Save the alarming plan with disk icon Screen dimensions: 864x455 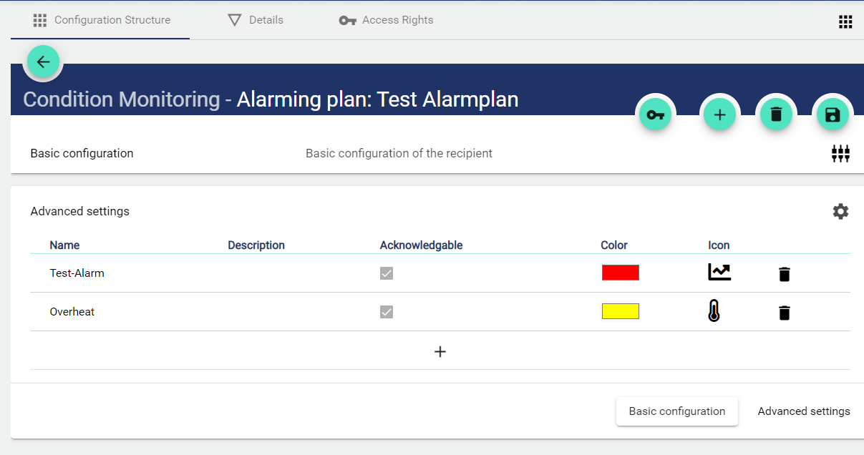(832, 114)
